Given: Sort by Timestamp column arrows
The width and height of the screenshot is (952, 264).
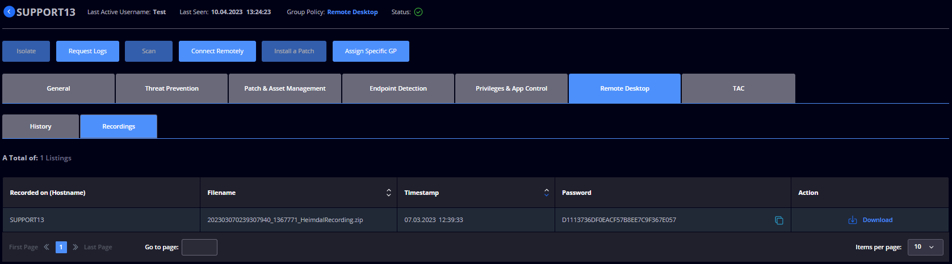Looking at the screenshot, I should coord(546,193).
